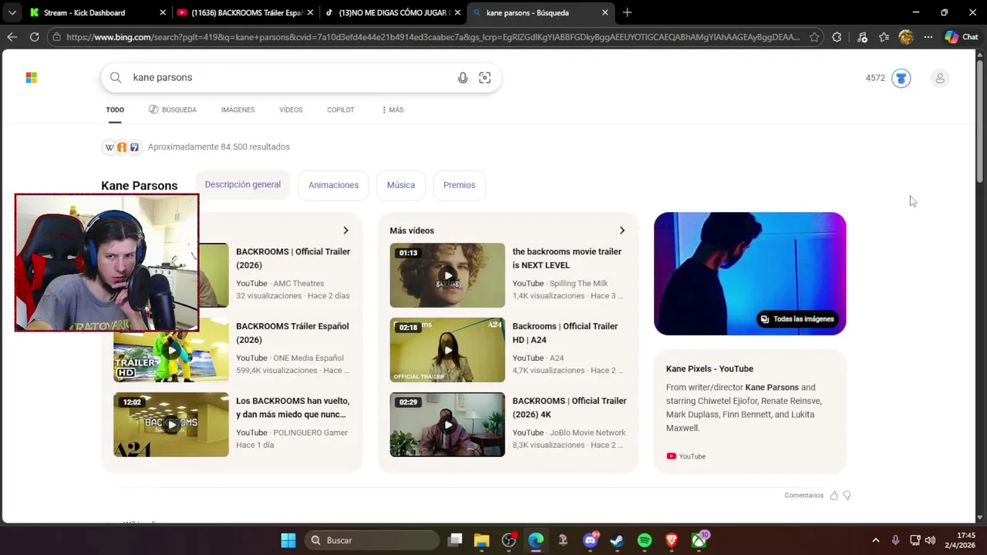Open a new browser tab
The height and width of the screenshot is (555, 987).
point(627,12)
